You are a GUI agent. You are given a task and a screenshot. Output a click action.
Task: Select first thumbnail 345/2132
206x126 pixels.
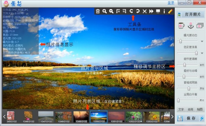click(x=11, y=117)
